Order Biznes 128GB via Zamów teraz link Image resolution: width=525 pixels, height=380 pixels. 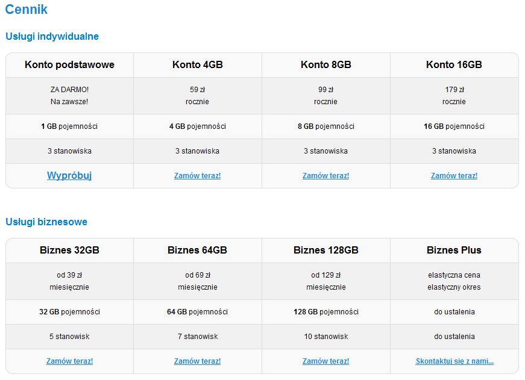click(x=325, y=361)
